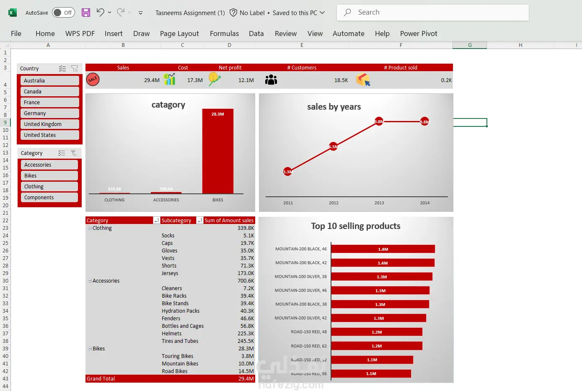
Task: Open the Saved to this PC dropdown
Action: 322,13
